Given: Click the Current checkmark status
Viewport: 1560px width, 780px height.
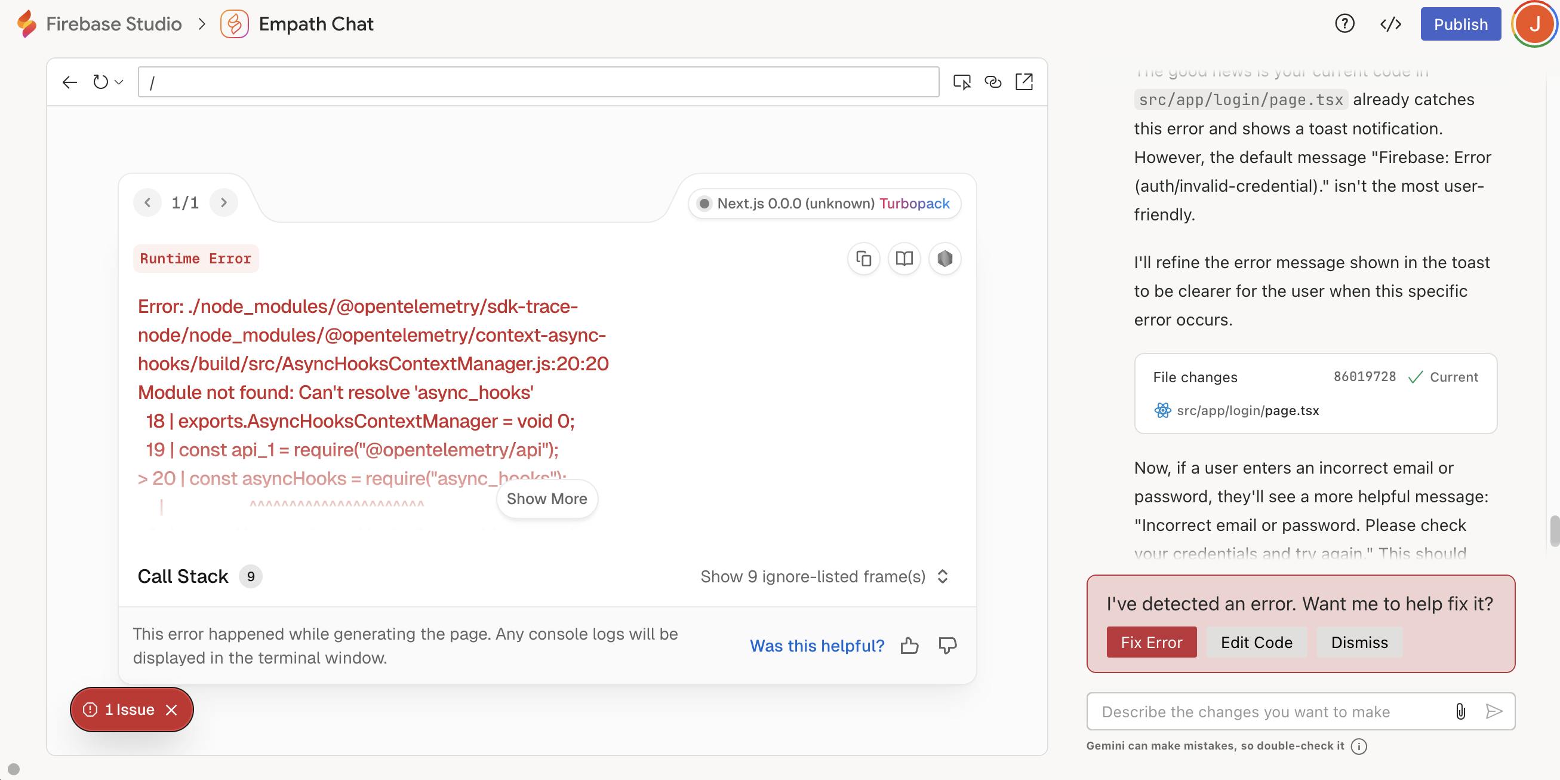Looking at the screenshot, I should click(1443, 377).
